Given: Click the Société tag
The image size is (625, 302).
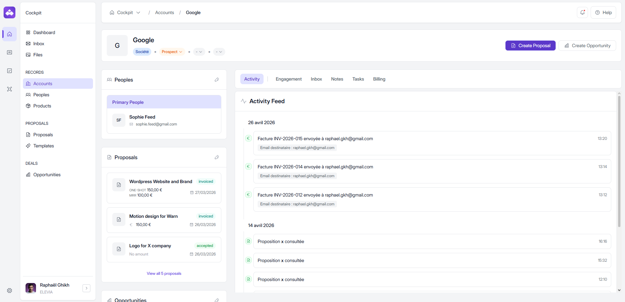Looking at the screenshot, I should click(x=142, y=52).
